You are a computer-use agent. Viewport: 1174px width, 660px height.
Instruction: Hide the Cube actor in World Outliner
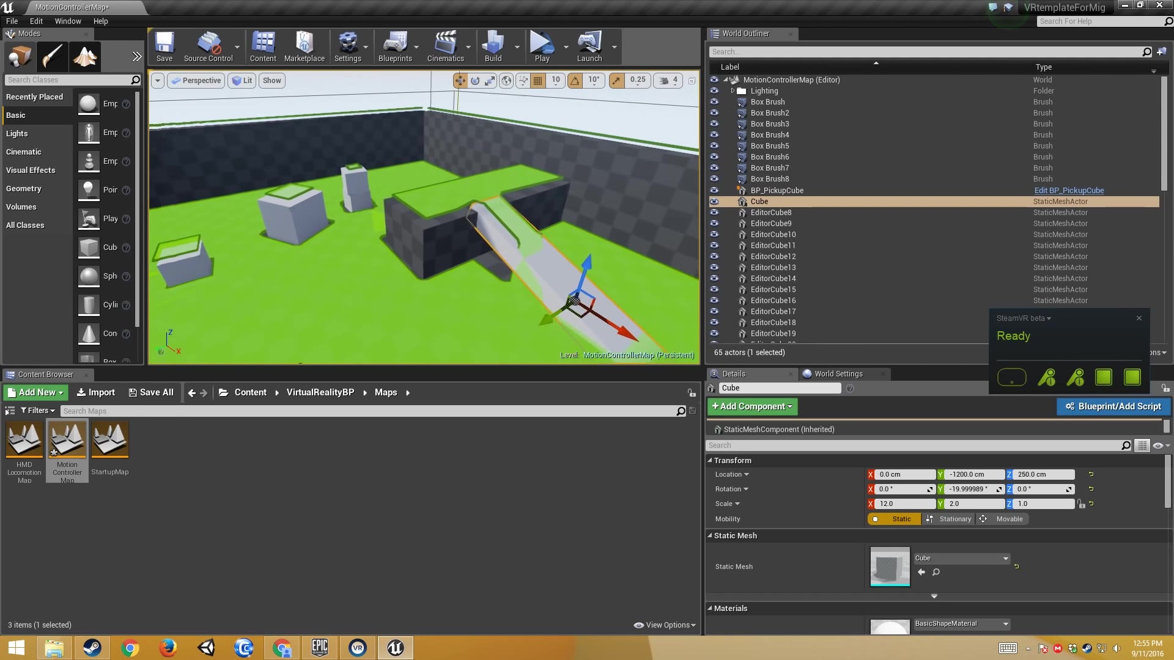(x=714, y=202)
